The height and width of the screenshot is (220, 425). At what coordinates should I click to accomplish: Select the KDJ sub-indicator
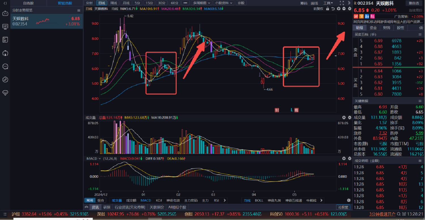coord(159,200)
